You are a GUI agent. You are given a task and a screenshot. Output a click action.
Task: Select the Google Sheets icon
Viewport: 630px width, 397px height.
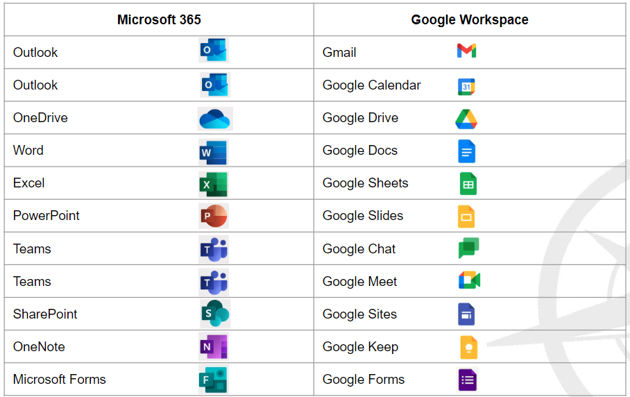click(x=468, y=184)
